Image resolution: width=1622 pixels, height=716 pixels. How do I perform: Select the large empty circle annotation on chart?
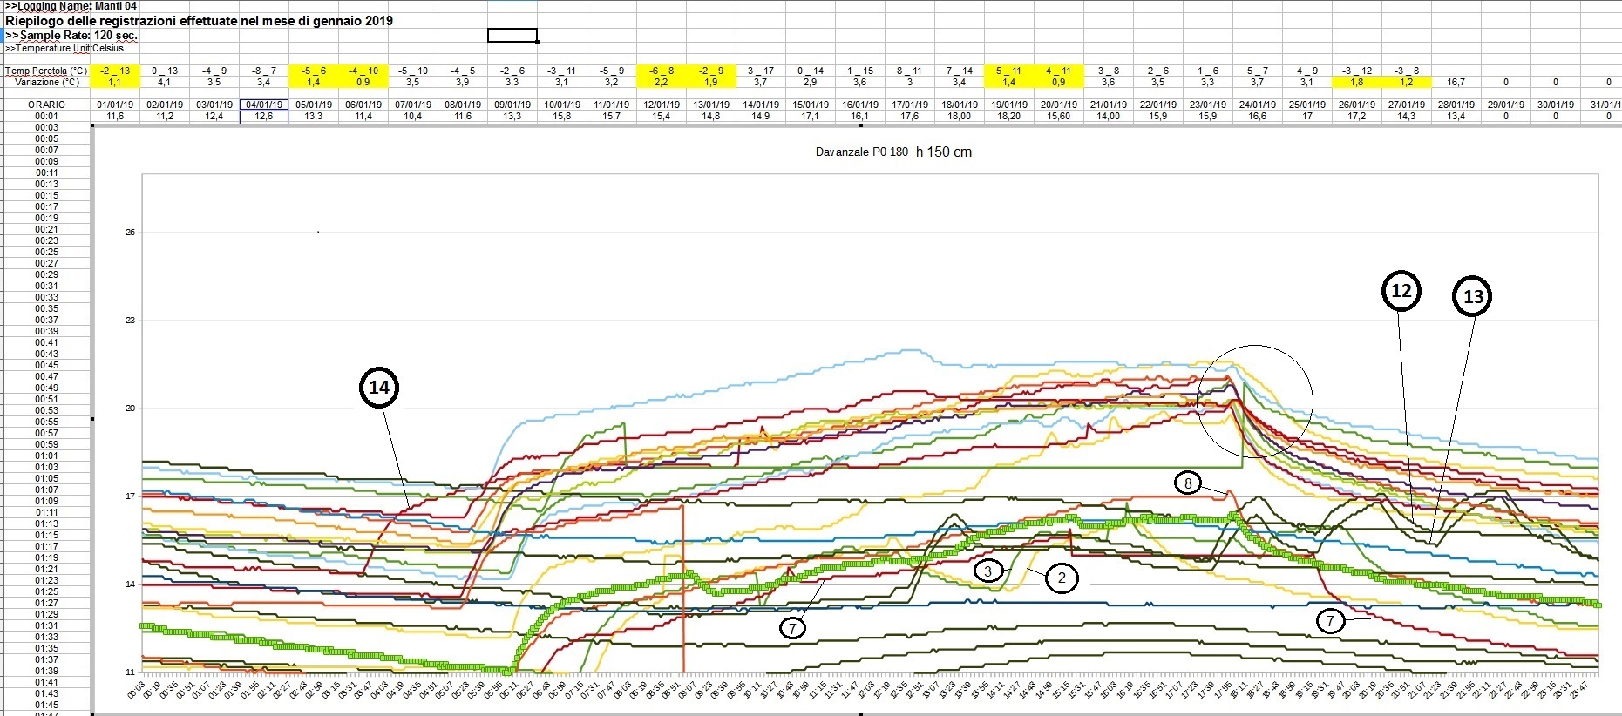1254,401
